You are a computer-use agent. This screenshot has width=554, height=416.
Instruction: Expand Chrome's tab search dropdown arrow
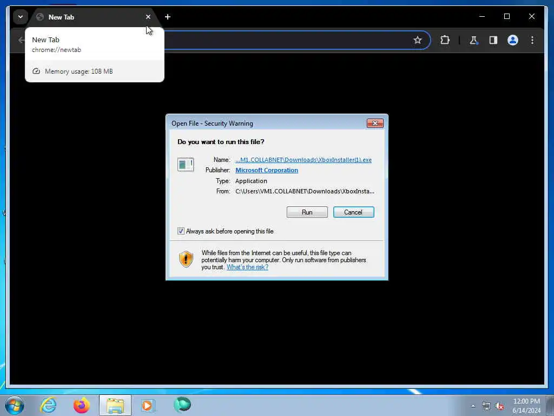pos(21,17)
